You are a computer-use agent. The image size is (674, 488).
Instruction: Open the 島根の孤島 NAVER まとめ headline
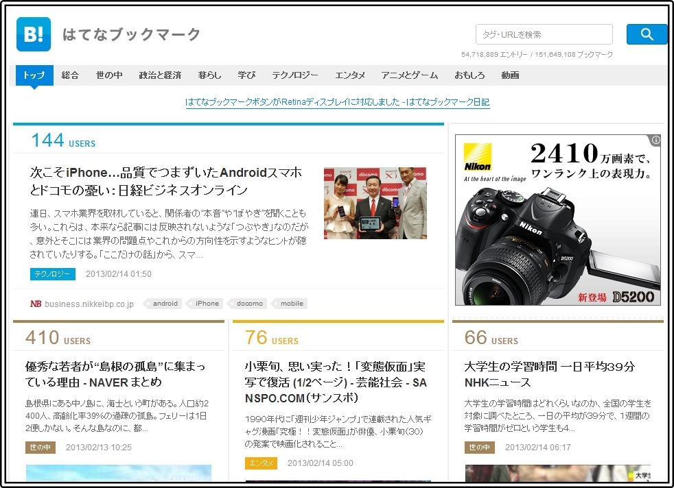115,374
